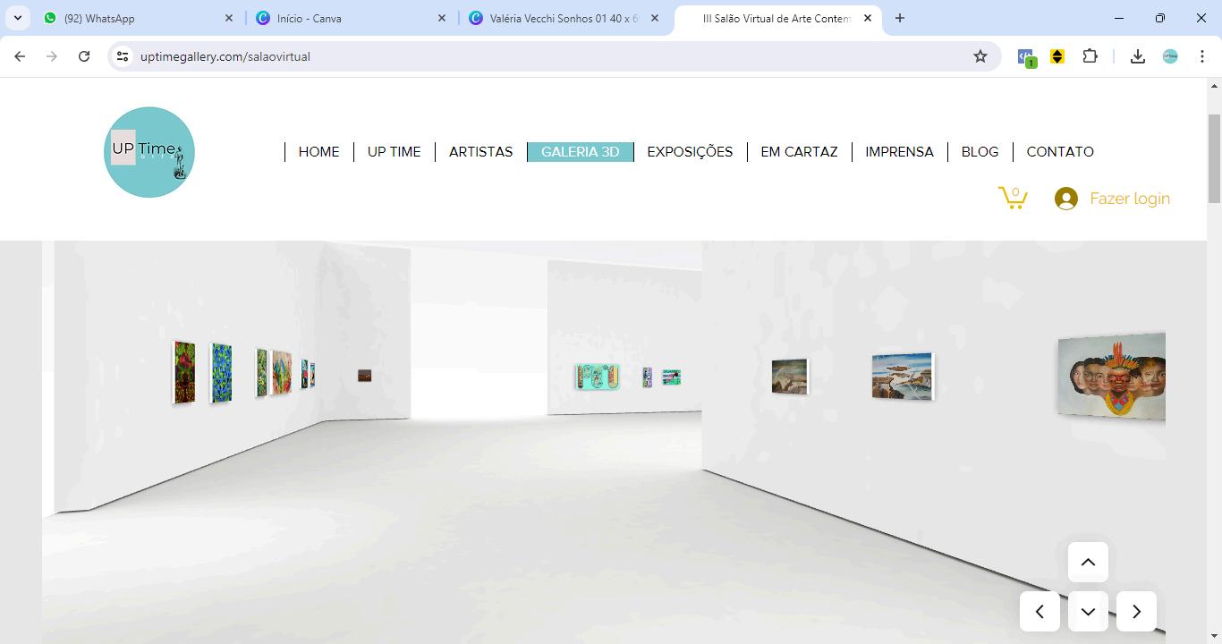Go forward in browser history
Screen dimensions: 1222x644
[x=52, y=56]
